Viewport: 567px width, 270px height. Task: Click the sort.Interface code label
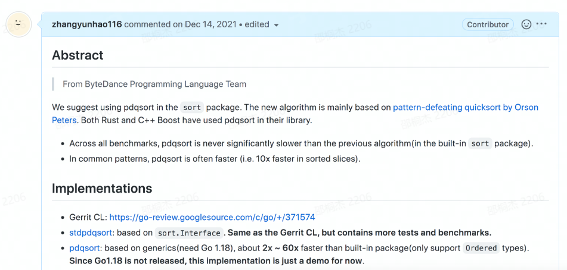tap(190, 233)
